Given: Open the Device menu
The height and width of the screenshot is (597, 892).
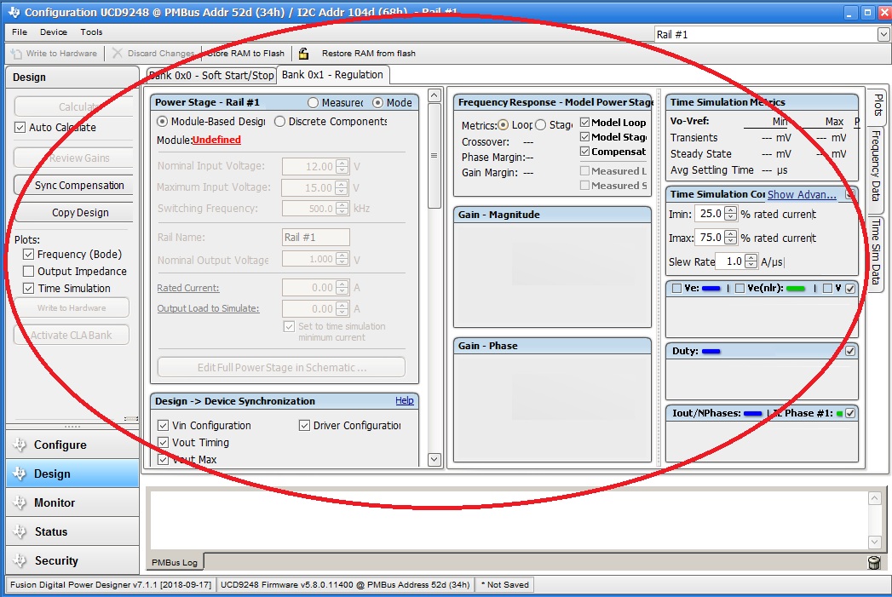Looking at the screenshot, I should point(54,32).
